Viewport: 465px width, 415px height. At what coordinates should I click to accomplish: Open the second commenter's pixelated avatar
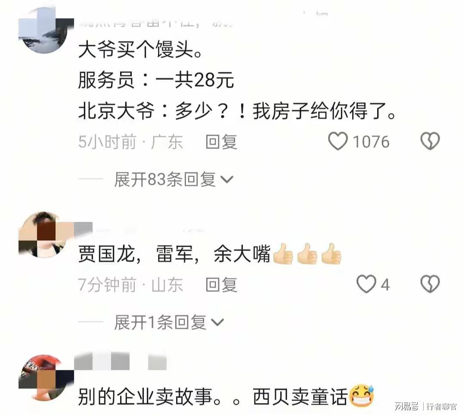coord(44,235)
